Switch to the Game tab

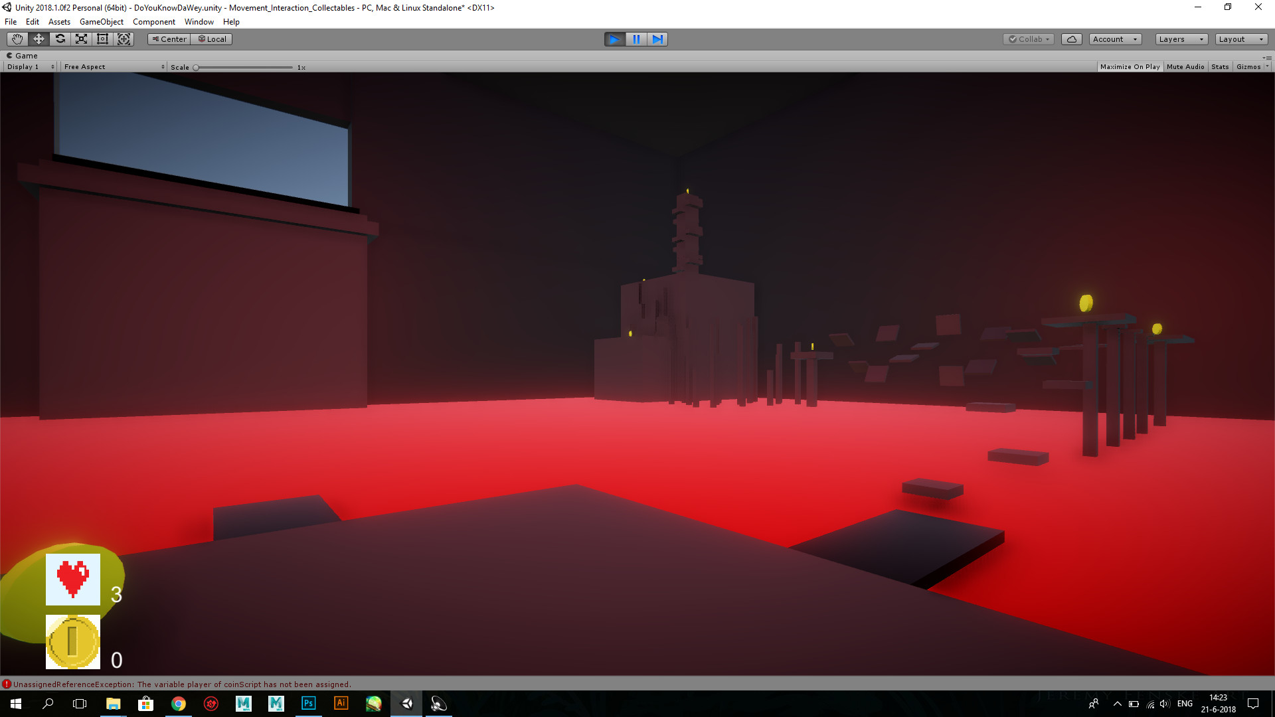coord(23,55)
